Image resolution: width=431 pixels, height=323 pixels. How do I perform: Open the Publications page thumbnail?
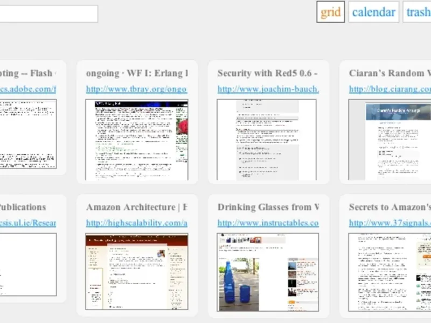point(28,264)
